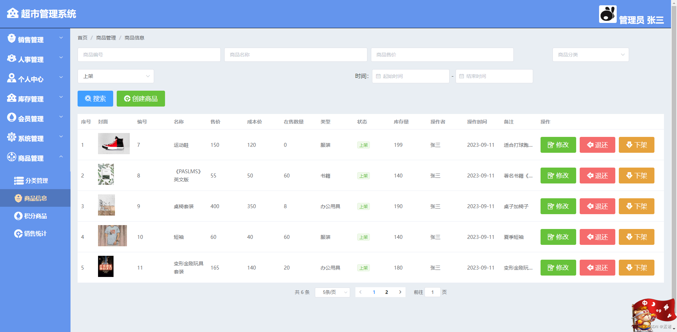677x332 pixels.
Task: Click the 销售统计 icon
Action: coord(18,234)
